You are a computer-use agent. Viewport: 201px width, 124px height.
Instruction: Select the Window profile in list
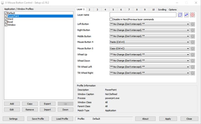(12, 25)
